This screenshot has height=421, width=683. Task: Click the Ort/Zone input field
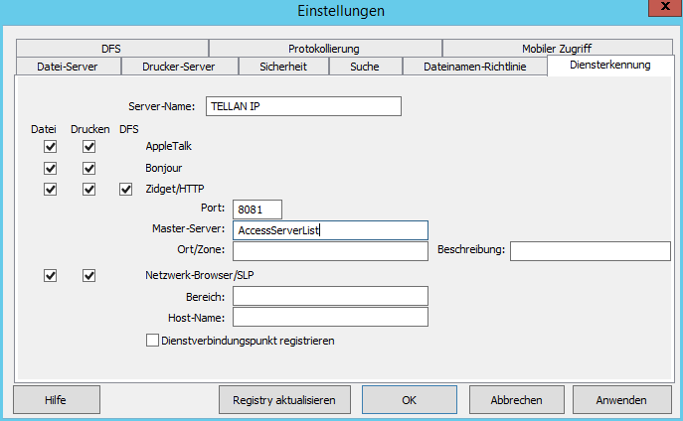pyautogui.click(x=331, y=251)
